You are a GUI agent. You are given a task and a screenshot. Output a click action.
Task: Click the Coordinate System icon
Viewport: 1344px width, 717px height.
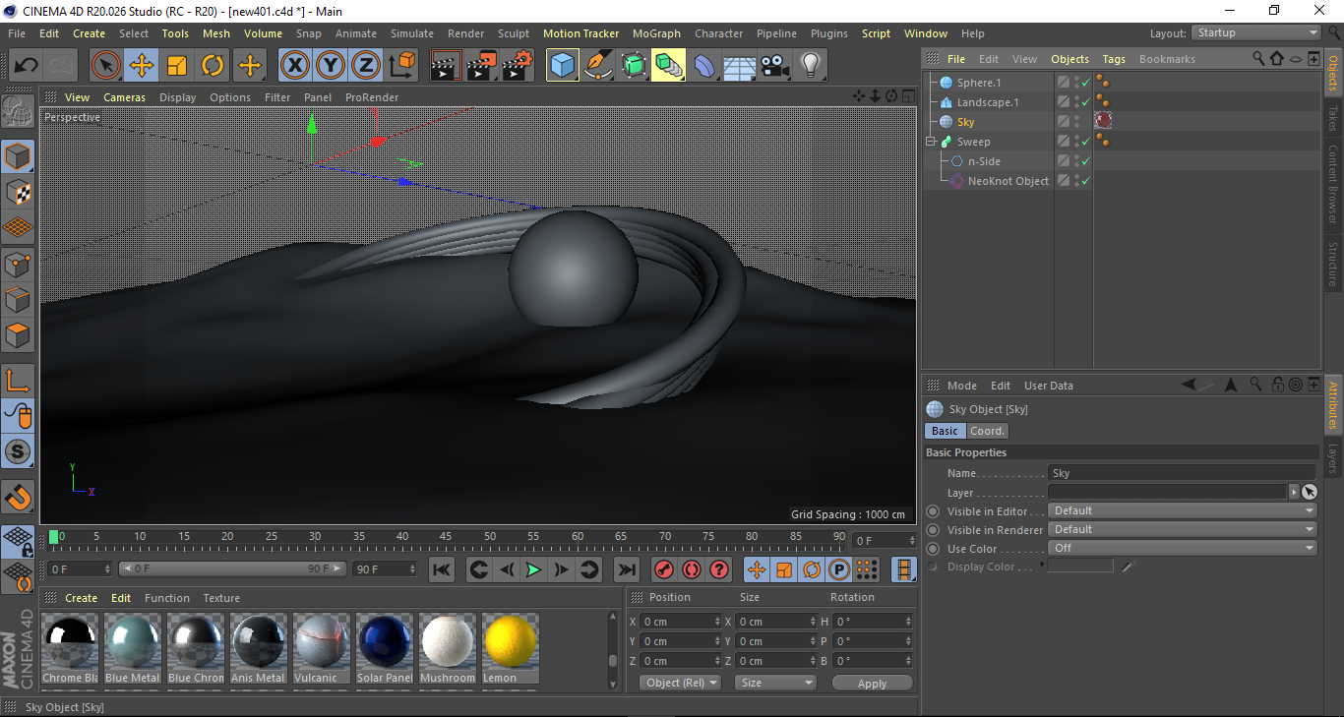(x=401, y=66)
